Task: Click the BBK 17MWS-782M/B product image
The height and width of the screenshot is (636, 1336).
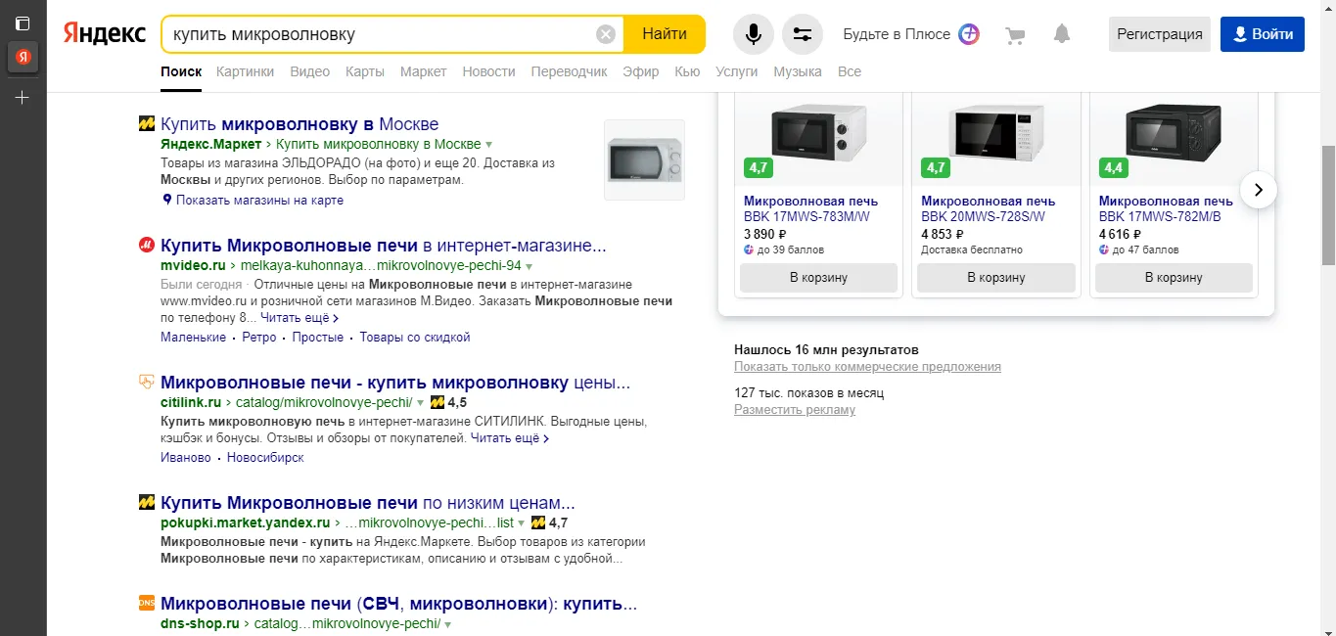Action: tap(1174, 131)
